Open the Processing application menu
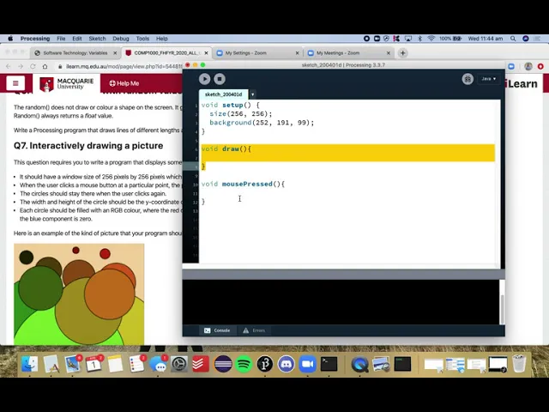549x412 pixels. click(35, 39)
